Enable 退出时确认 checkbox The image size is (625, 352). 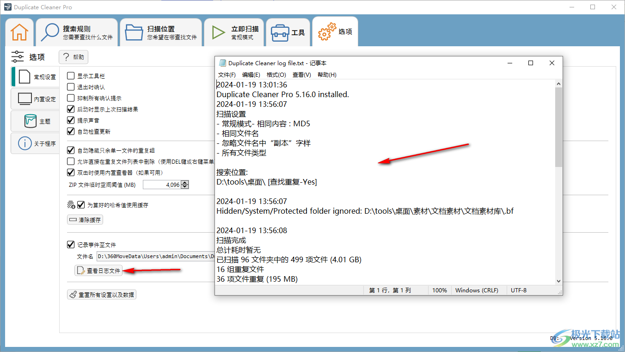click(x=71, y=86)
